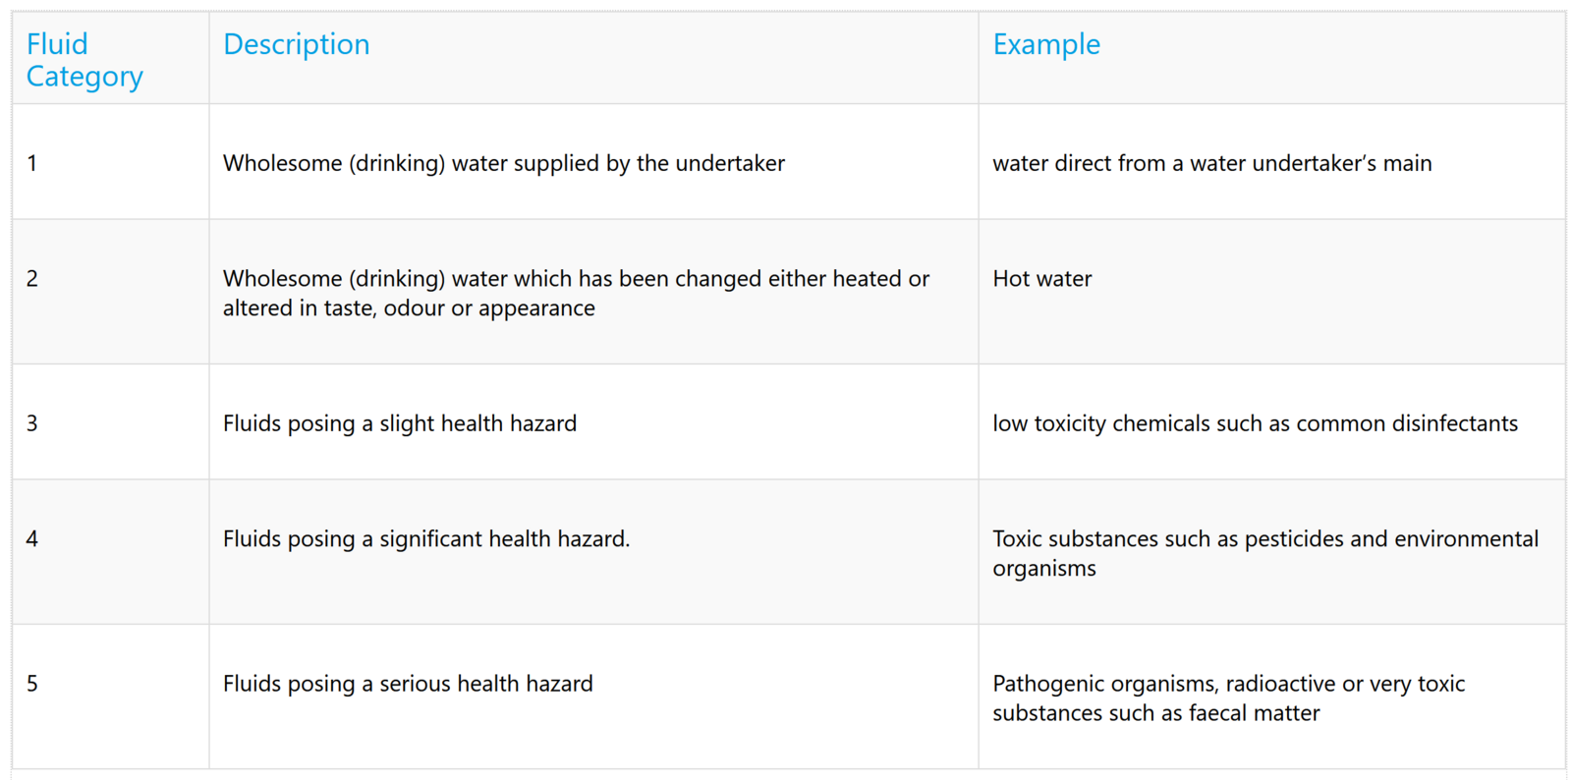The height and width of the screenshot is (780, 1572).
Task: Select fluid category number 2 cell
Action: click(x=32, y=279)
